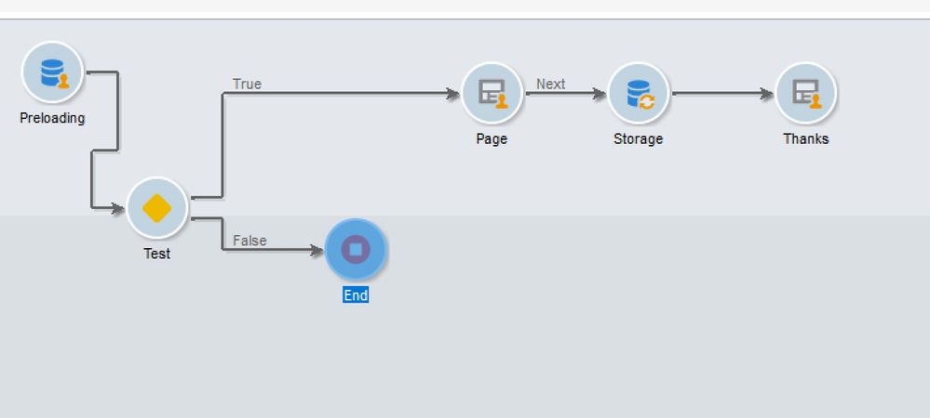Click the Storage database icon
930x418 pixels.
(639, 93)
